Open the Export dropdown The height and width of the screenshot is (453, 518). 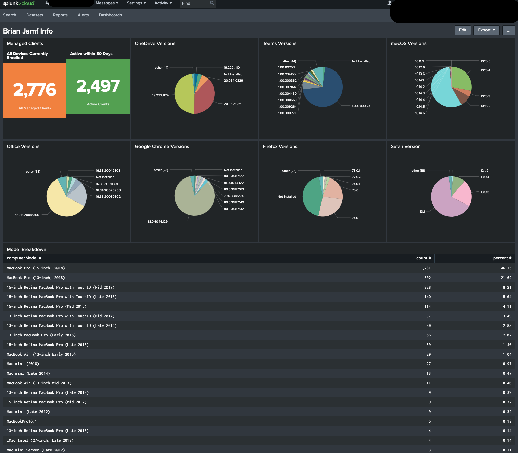[486, 30]
